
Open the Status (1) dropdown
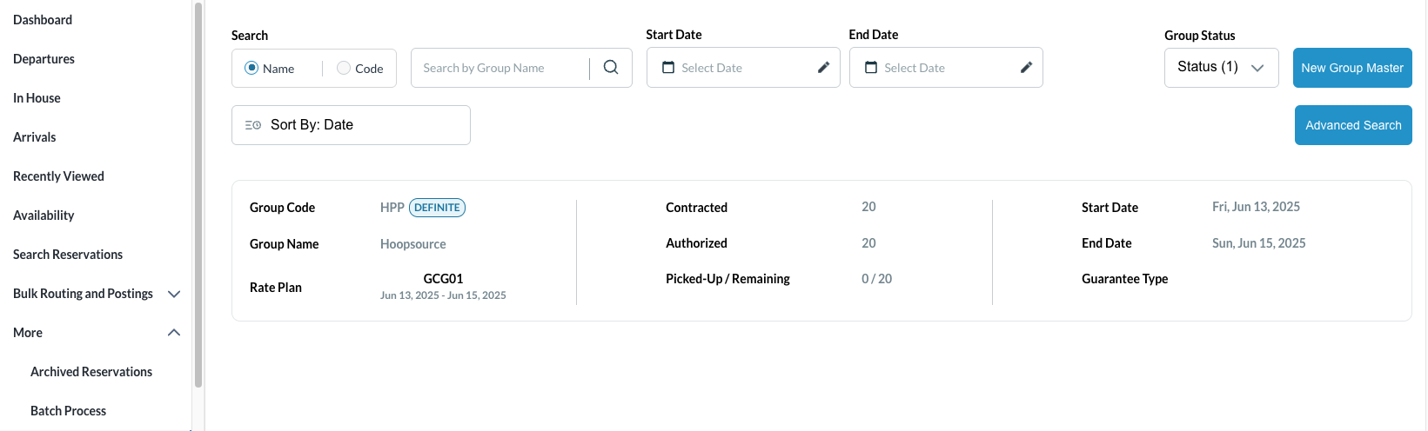click(1221, 68)
